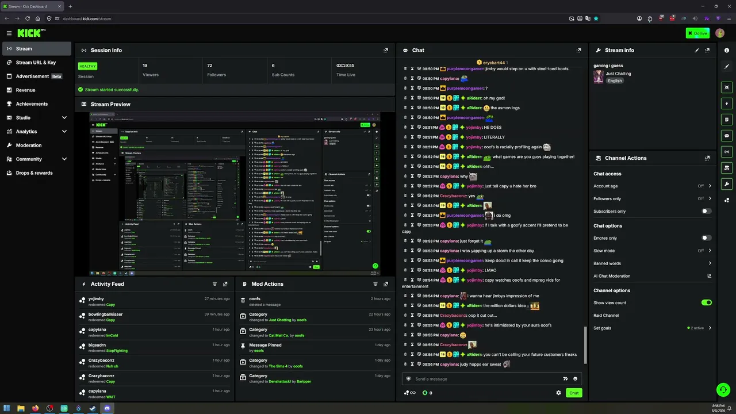The width and height of the screenshot is (736, 414).
Task: Open the text formatting icon in chat input
Action: pos(565,379)
